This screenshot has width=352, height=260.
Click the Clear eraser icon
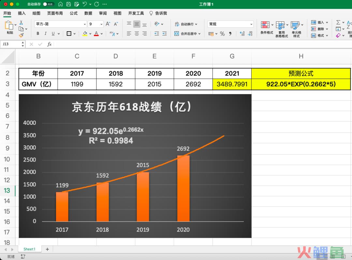(x=338, y=36)
